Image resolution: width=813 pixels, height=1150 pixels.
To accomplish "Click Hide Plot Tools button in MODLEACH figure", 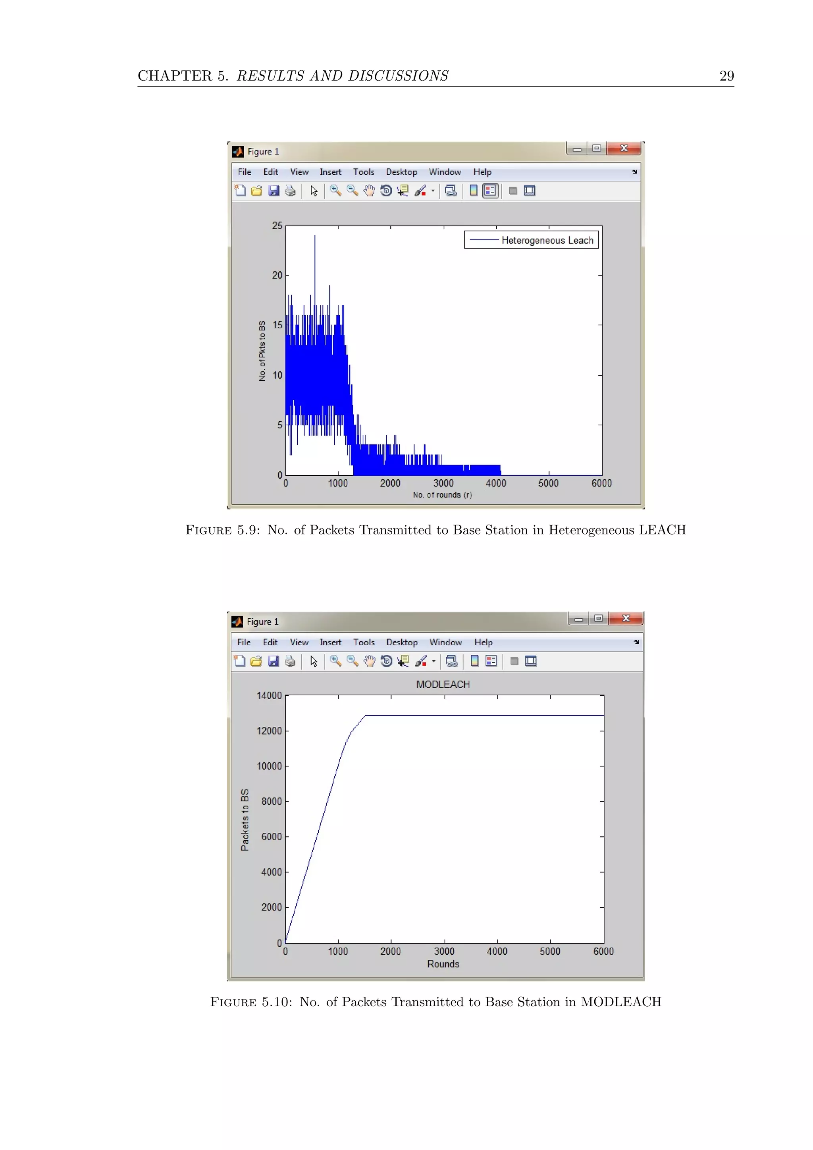I will coord(514,661).
